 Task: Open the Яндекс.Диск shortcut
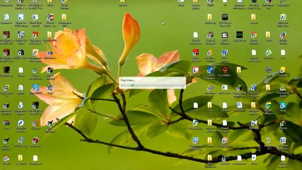196,123
